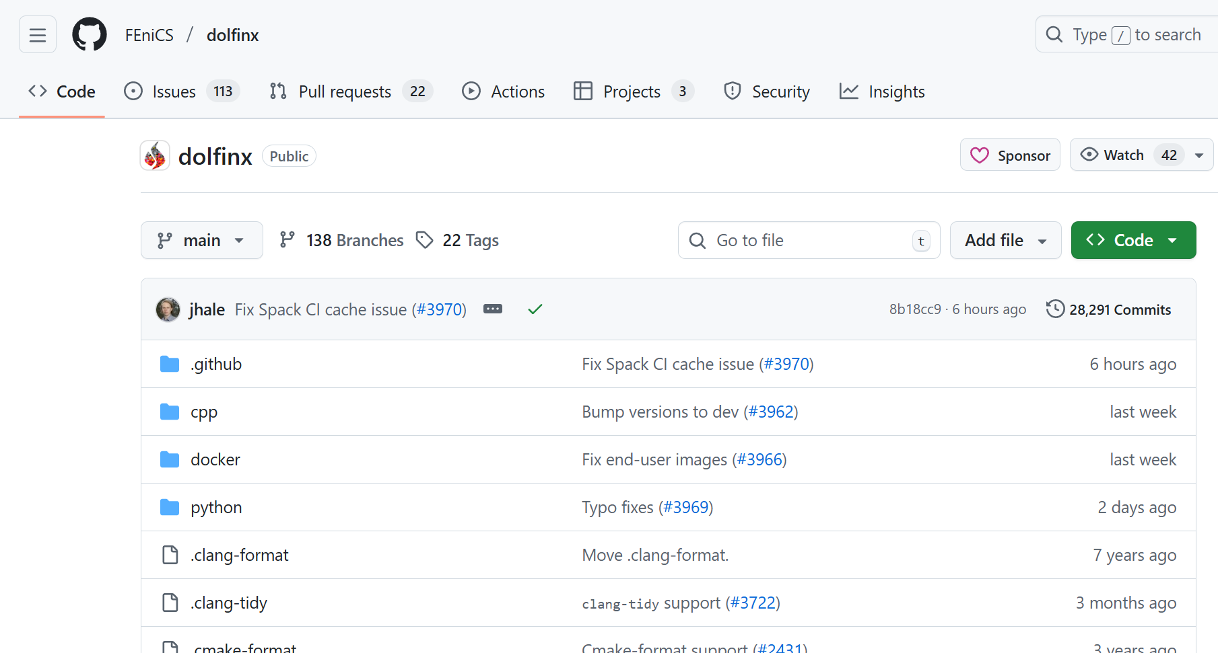The height and width of the screenshot is (653, 1218).
Task: Open pull request #3962 link
Action: (x=771, y=412)
